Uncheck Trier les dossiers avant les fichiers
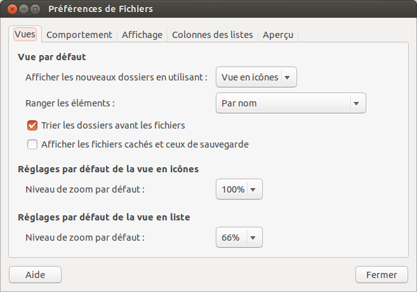The image size is (417, 292). coord(32,125)
